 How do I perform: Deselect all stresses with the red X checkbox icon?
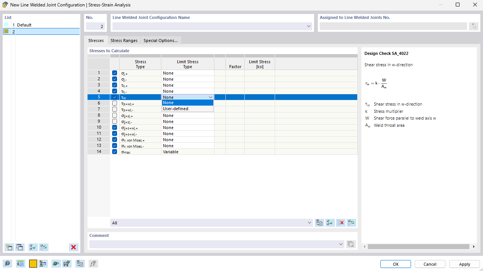click(x=340, y=223)
